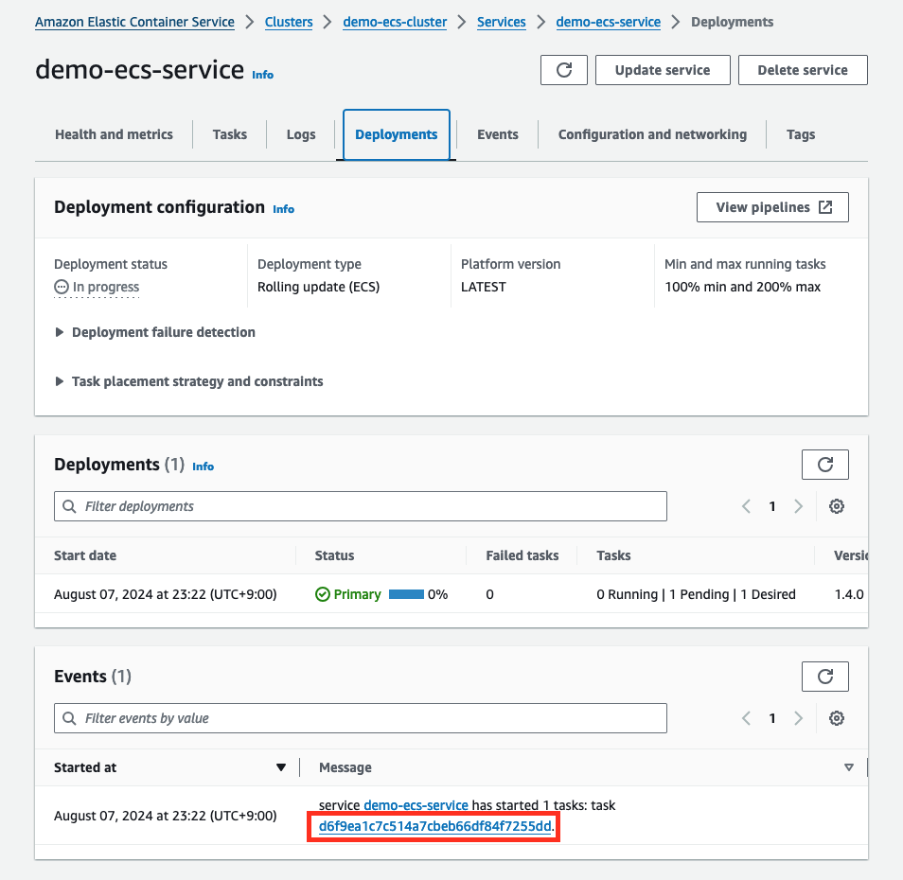Open Deployments table settings gear

836,506
